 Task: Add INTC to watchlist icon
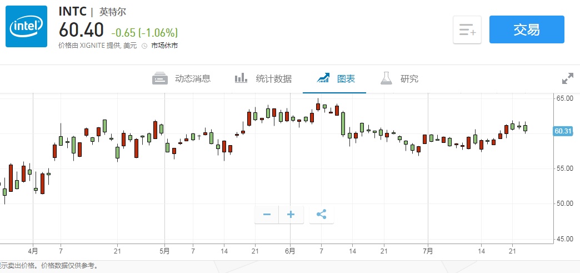pos(467,30)
